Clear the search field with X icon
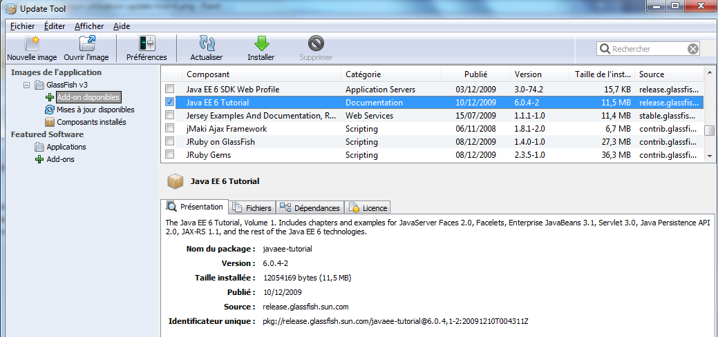Screen dimensions: 718x337 (x=692, y=49)
